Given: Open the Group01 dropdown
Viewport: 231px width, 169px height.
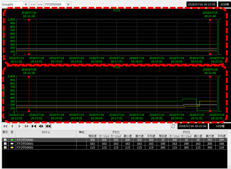Looking at the screenshot, I should pos(26,5).
